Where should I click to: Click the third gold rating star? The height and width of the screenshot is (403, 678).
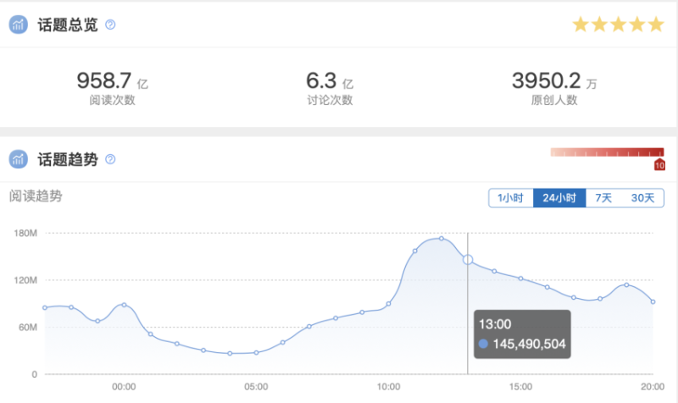tap(619, 25)
